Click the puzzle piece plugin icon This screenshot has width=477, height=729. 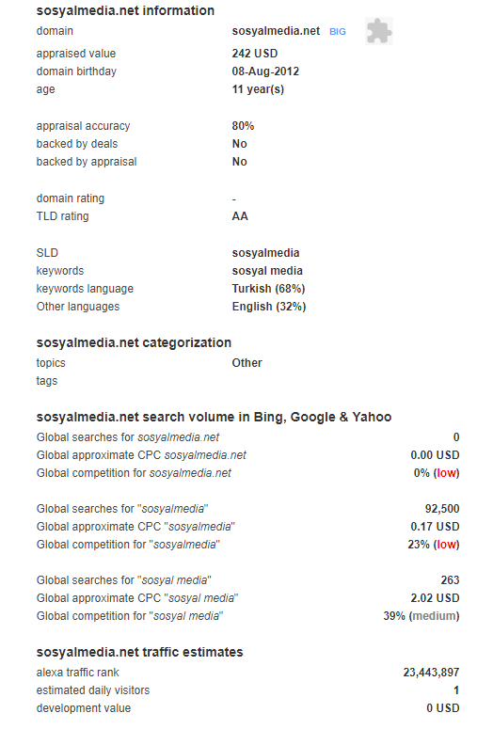(379, 31)
